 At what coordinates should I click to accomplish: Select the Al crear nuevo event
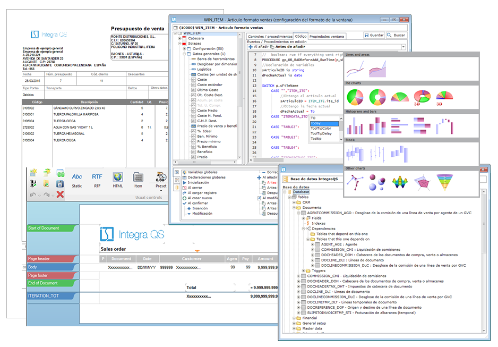(197, 198)
